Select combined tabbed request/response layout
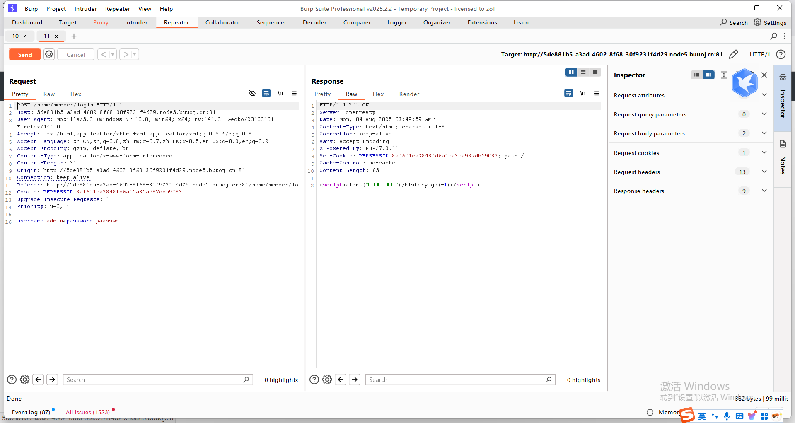The width and height of the screenshot is (795, 423). (595, 72)
